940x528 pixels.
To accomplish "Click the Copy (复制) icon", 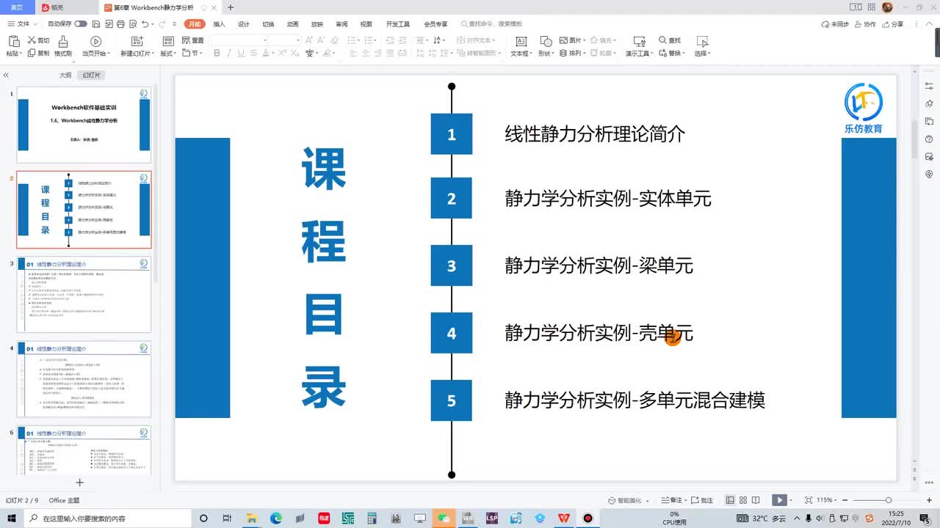I will 32,53.
